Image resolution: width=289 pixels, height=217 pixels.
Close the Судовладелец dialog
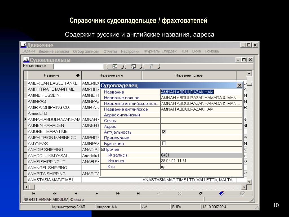coord(239,85)
